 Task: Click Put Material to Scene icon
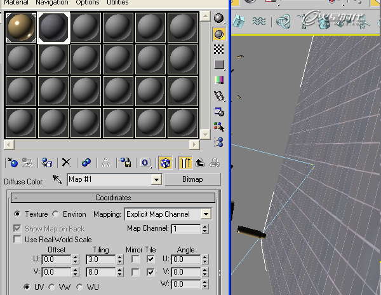coord(27,163)
